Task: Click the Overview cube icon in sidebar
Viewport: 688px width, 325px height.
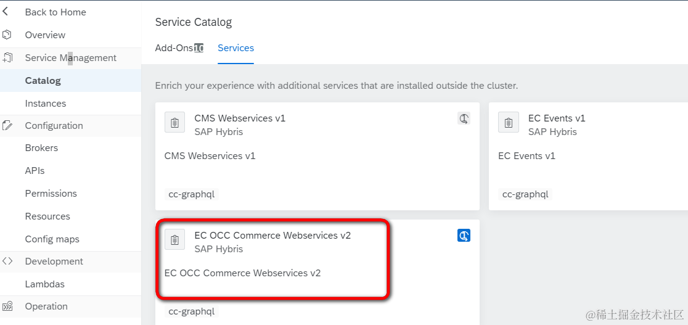Action: click(x=7, y=35)
